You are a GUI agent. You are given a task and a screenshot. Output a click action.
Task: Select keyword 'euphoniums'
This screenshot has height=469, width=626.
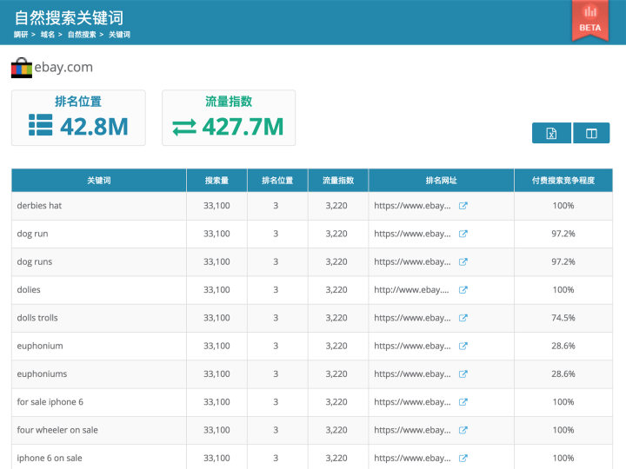[42, 374]
